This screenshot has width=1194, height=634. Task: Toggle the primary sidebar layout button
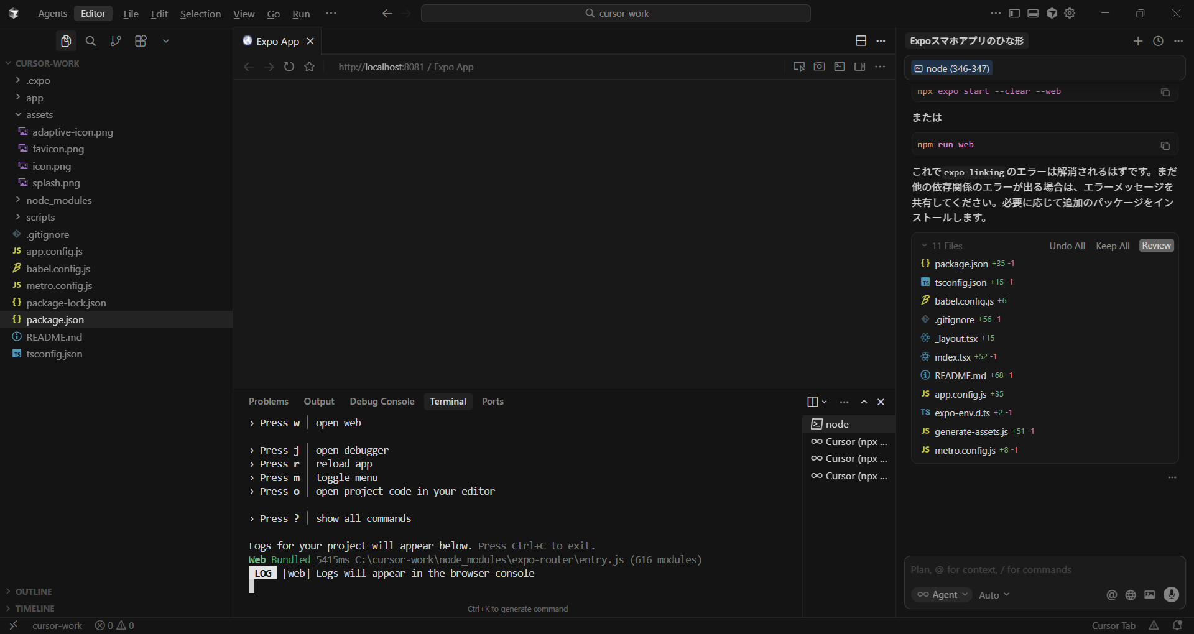point(1014,13)
